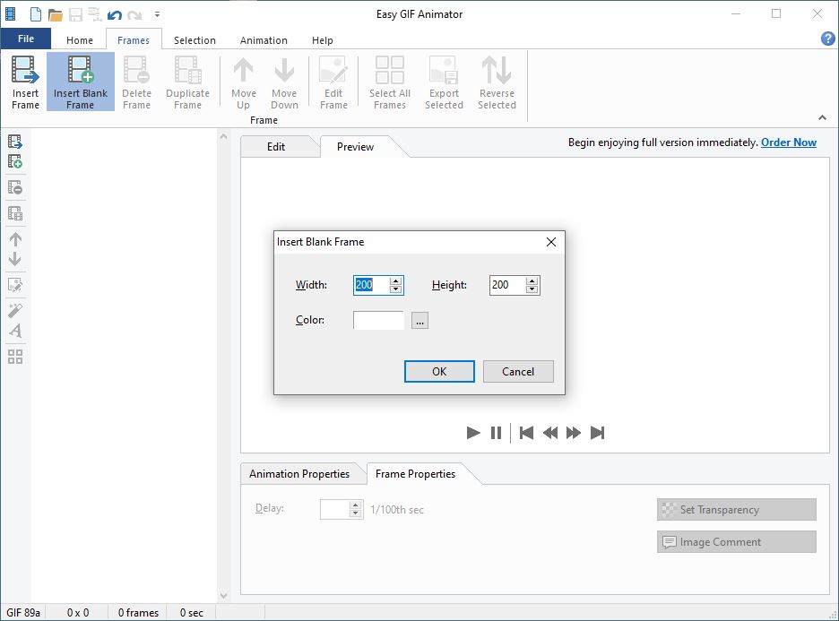Switch to the Home ribbon tab
The width and height of the screenshot is (839, 621).
pos(80,40)
